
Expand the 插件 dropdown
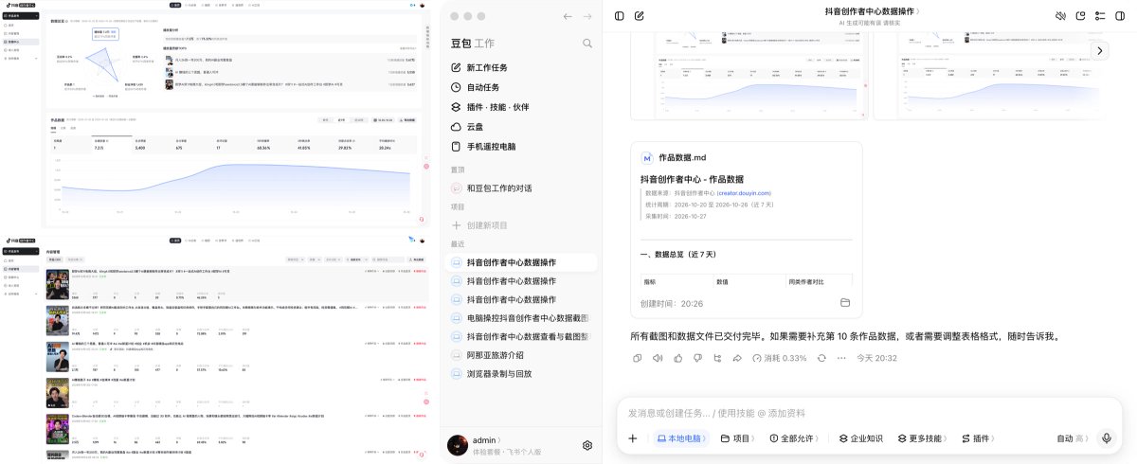(979, 438)
